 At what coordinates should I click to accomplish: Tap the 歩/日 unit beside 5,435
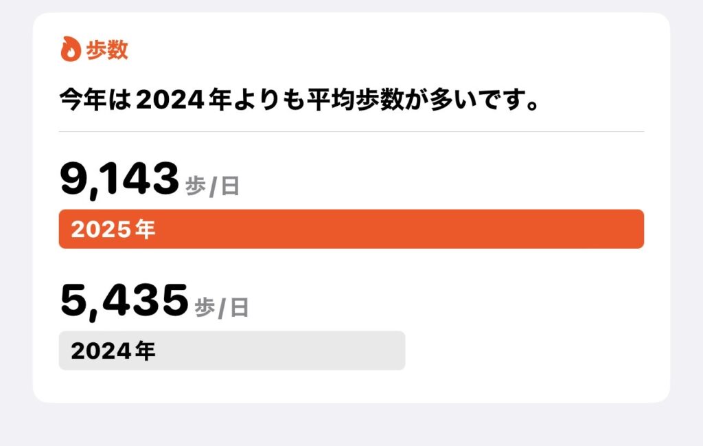222,308
